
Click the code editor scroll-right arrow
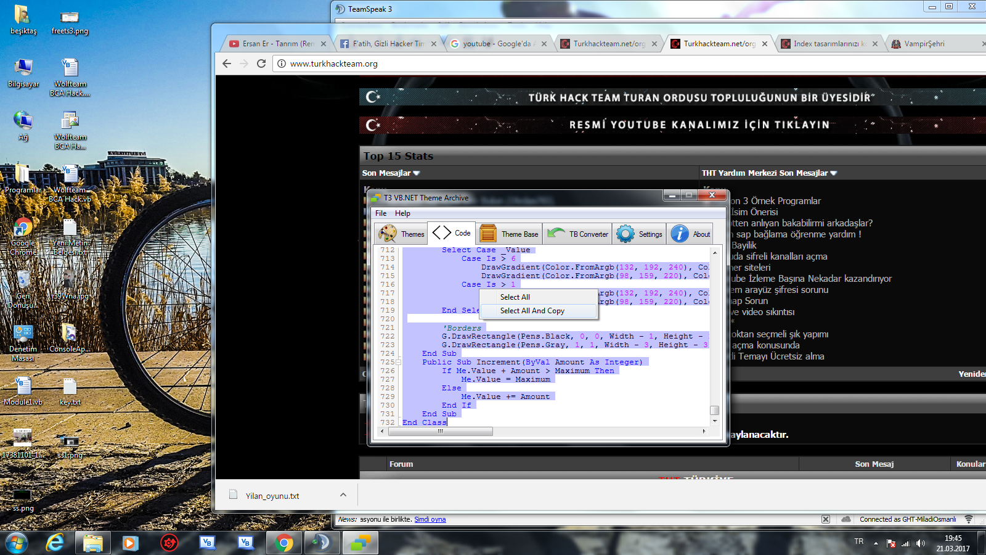tap(704, 431)
